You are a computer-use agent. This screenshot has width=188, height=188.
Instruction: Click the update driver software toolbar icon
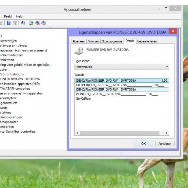point(31,23)
